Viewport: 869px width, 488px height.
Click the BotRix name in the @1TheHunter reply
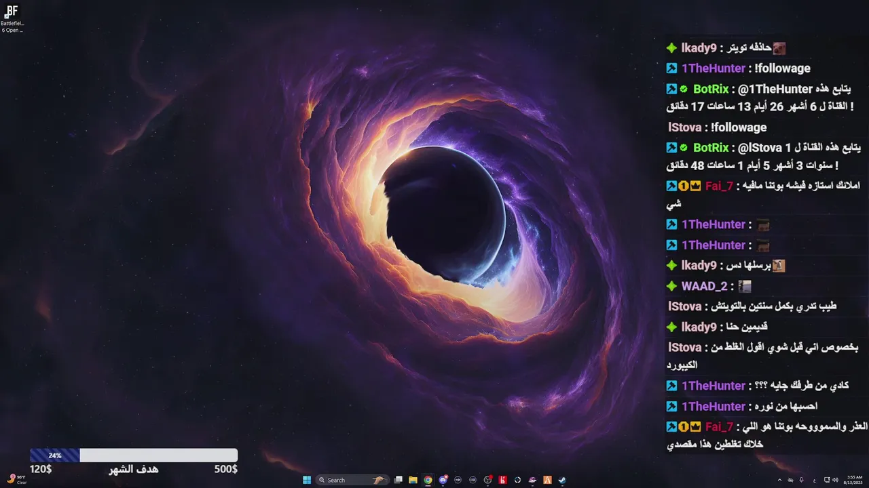tap(711, 89)
